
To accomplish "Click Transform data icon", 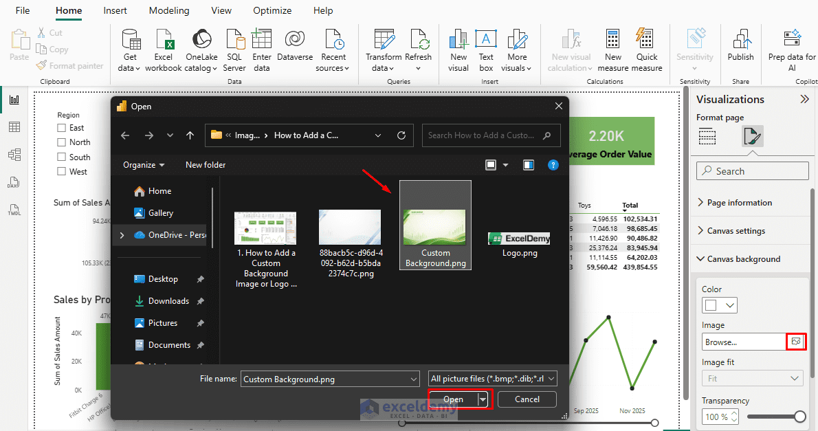I will click(384, 40).
